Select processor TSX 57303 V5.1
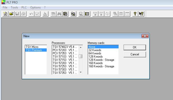Viewport: 173px width, 100px height. (x=65, y=70)
